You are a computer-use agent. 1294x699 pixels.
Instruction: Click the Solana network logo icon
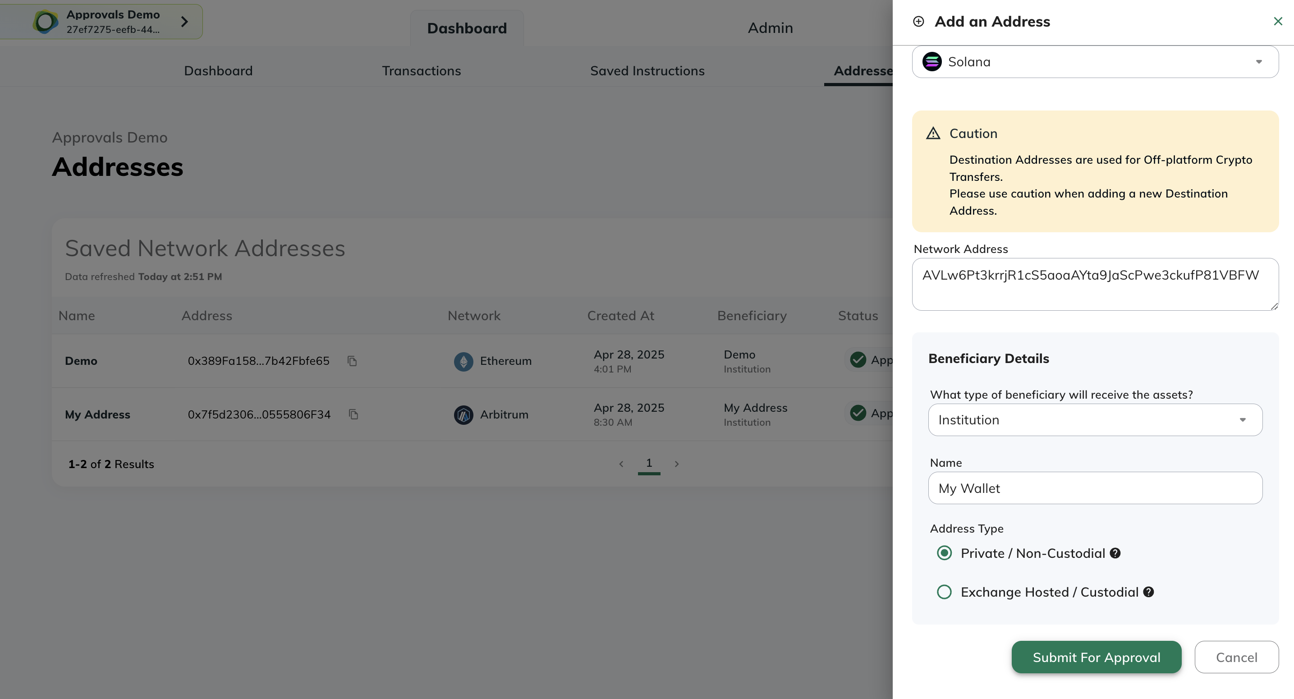tap(932, 62)
